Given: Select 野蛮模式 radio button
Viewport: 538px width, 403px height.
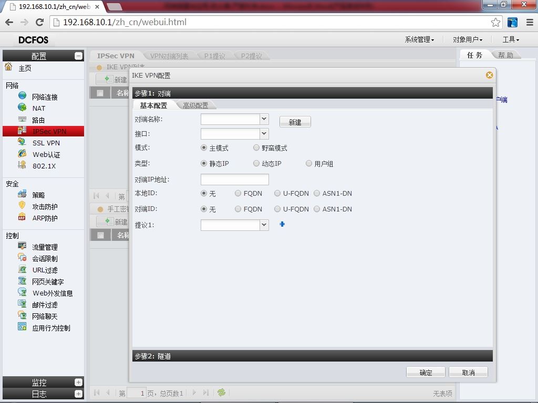Looking at the screenshot, I should 256,147.
